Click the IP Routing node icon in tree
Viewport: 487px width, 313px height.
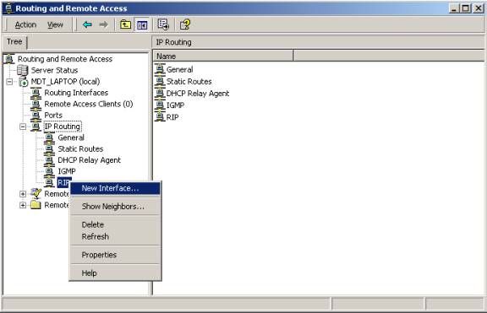point(36,127)
